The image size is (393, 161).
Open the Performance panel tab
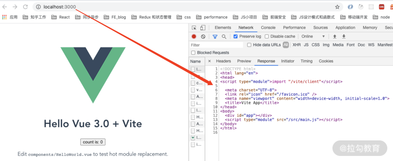(x=294, y=28)
